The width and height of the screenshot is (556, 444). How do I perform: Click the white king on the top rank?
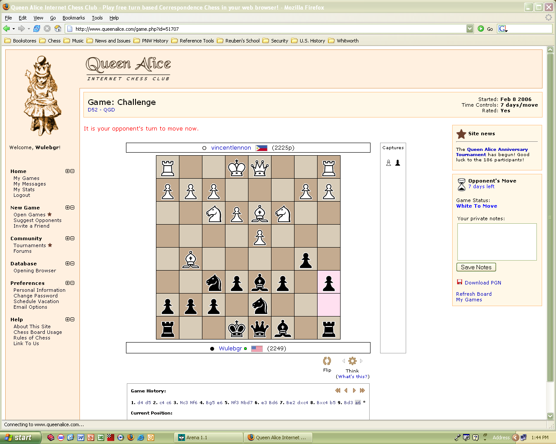(237, 167)
